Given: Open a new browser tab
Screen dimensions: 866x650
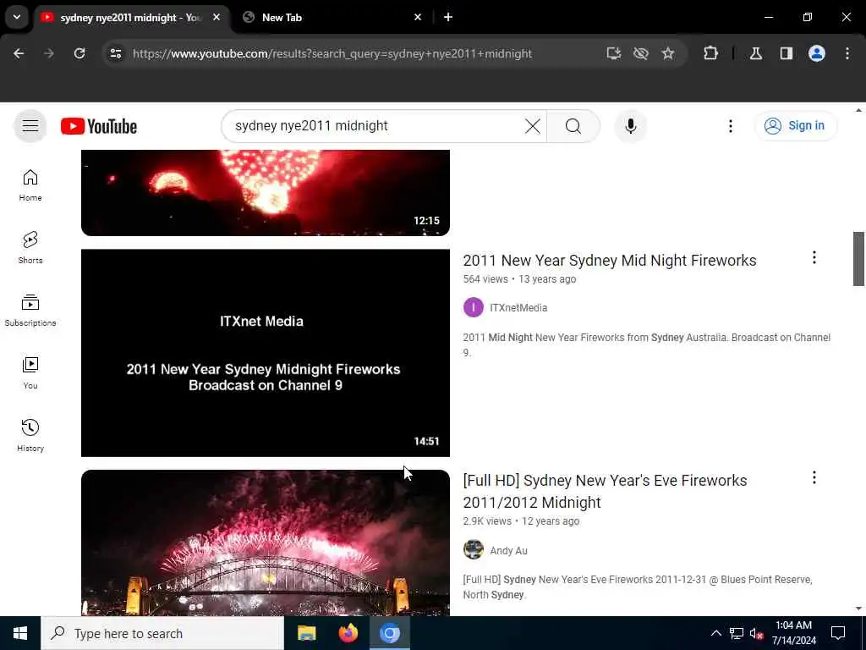Looking at the screenshot, I should point(448,18).
